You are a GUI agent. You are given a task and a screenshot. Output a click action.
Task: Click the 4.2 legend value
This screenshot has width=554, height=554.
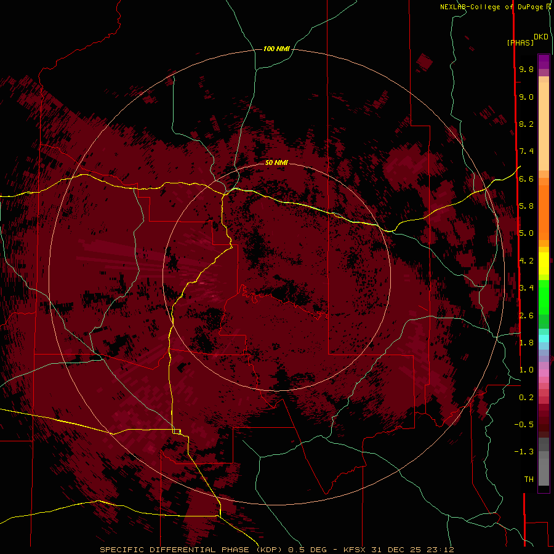click(x=526, y=261)
